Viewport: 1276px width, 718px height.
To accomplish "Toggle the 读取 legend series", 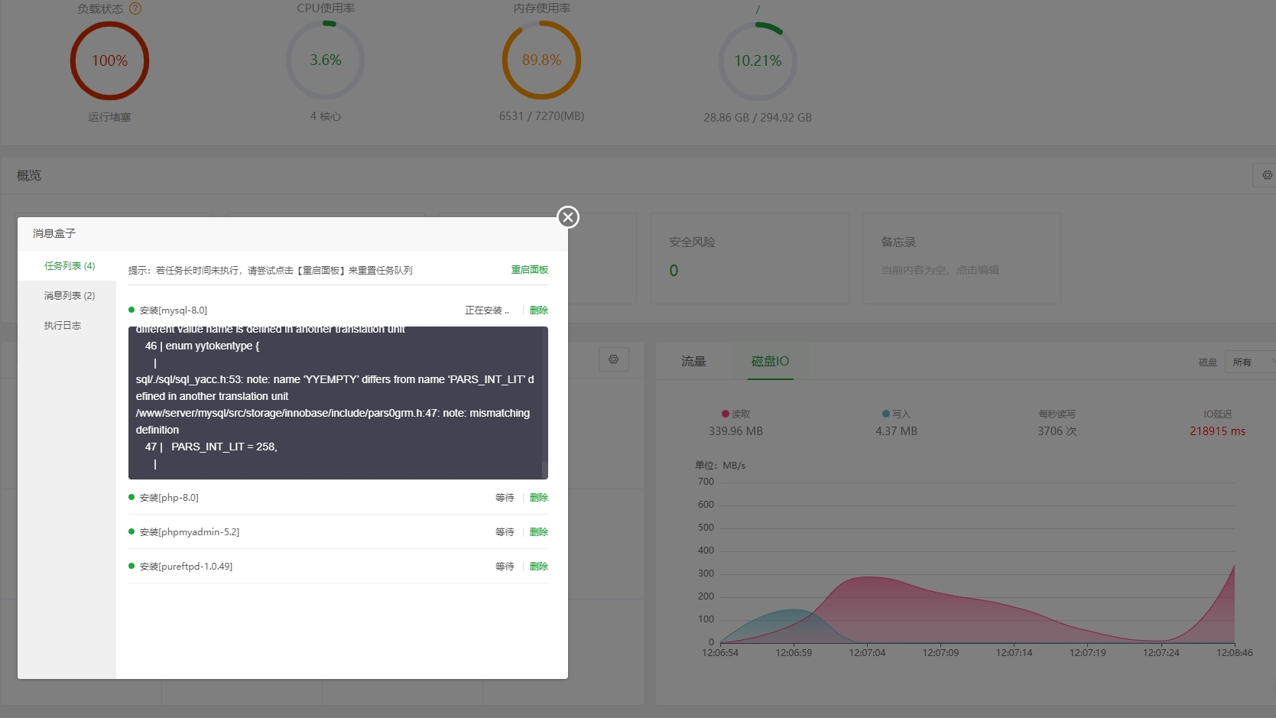I will (x=736, y=414).
